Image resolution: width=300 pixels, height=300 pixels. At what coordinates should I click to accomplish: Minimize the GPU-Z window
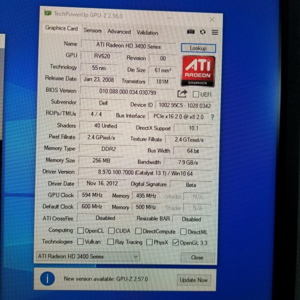(x=170, y=18)
